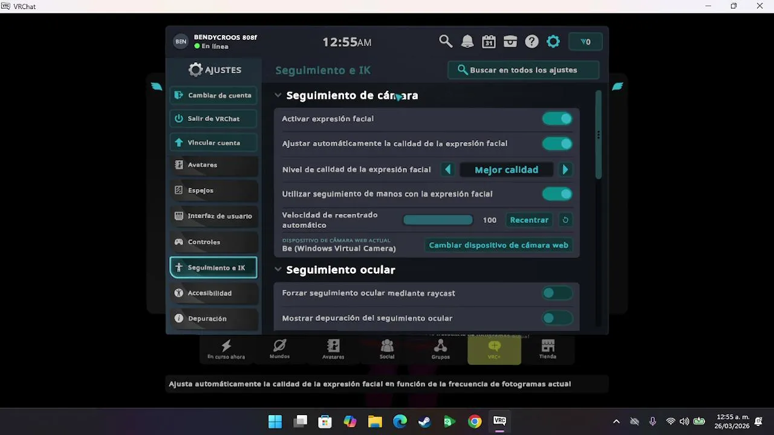Open Avatares settings in the sidebar
The width and height of the screenshot is (774, 435).
click(213, 164)
